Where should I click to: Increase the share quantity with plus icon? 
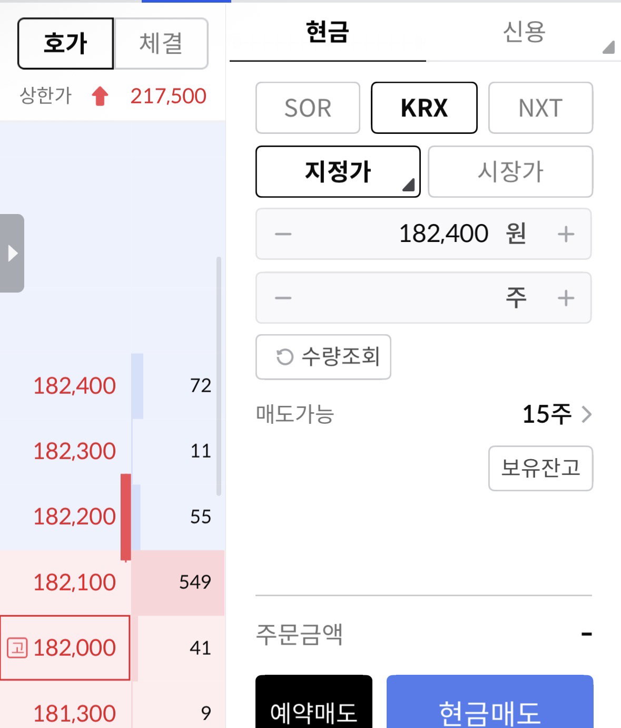coord(566,298)
